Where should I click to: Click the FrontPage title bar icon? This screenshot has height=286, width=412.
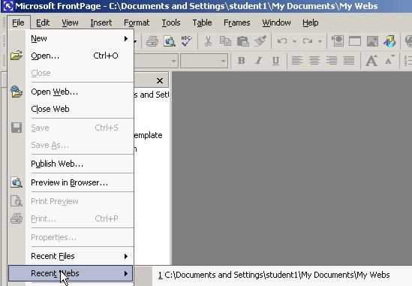pyautogui.click(x=8, y=6)
